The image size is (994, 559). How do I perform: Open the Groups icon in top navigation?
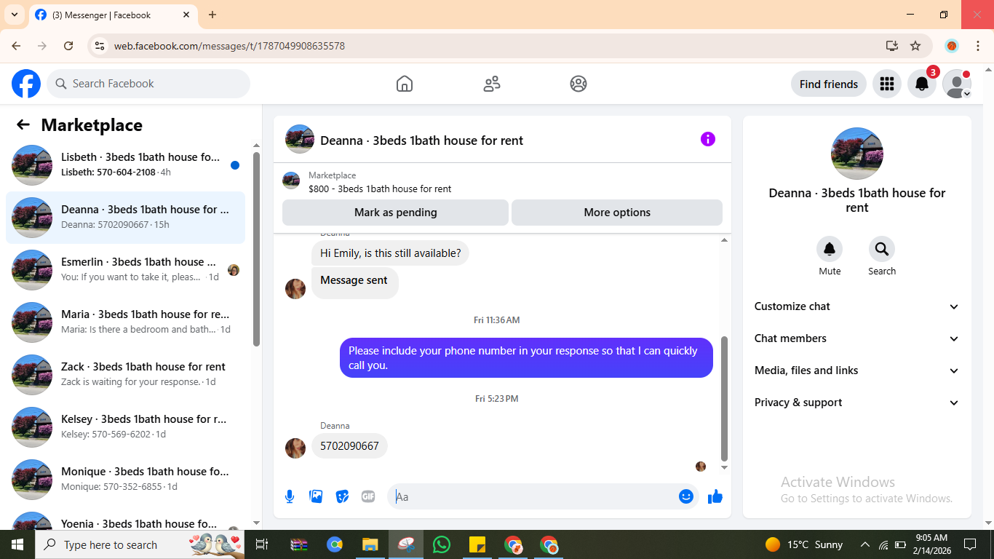click(578, 84)
